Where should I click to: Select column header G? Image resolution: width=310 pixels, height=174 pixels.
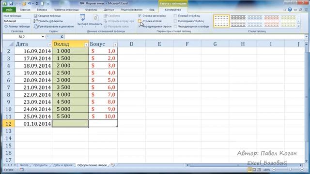coord(215,44)
